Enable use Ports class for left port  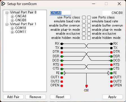click(x=84, y=17)
